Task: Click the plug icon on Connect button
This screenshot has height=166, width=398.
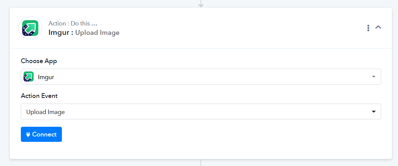Action: tap(28, 134)
